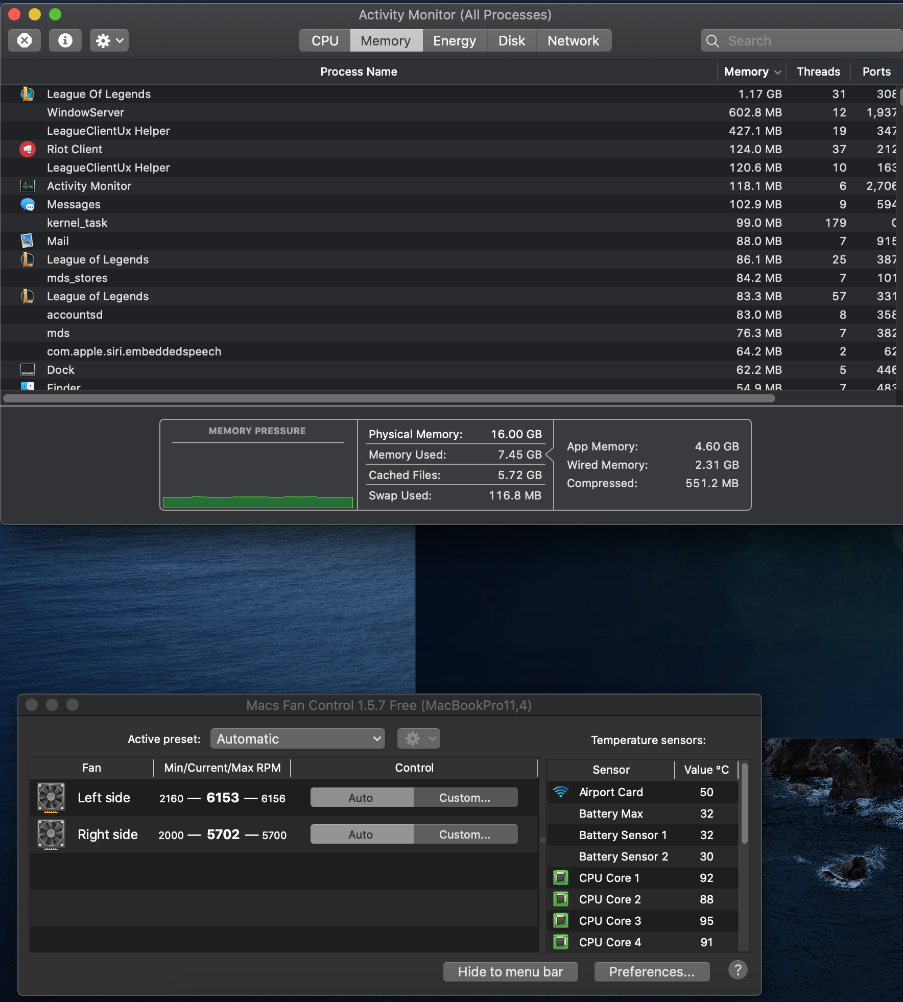Click the temperature sensors list scrollbar
Screen dimensions: 903x1002
745,804
